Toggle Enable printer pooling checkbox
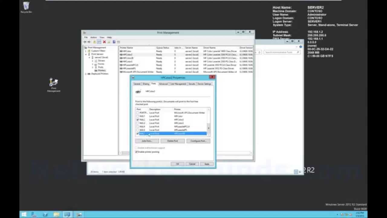The height and width of the screenshot is (218, 387). pos(136,152)
